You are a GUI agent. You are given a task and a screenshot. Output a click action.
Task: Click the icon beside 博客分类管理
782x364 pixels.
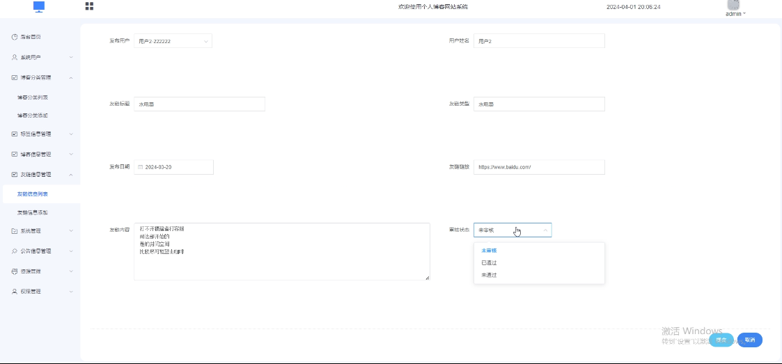pos(15,77)
